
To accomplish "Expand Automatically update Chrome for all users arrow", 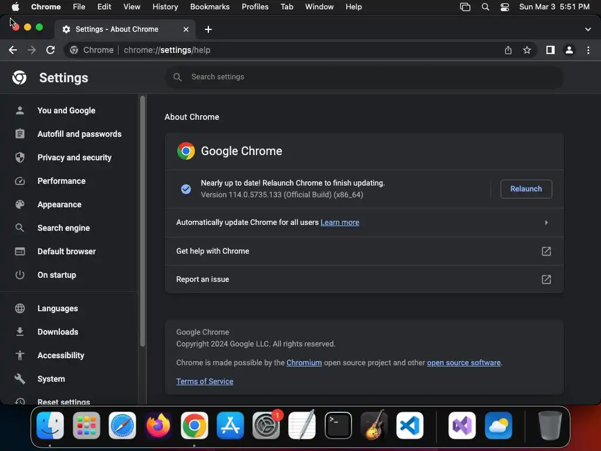I will 546,223.
